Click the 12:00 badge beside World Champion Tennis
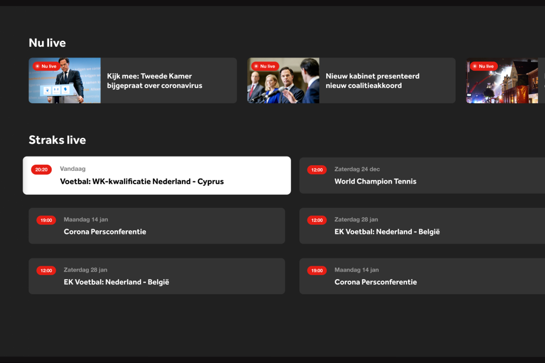The image size is (545, 363). click(x=316, y=170)
